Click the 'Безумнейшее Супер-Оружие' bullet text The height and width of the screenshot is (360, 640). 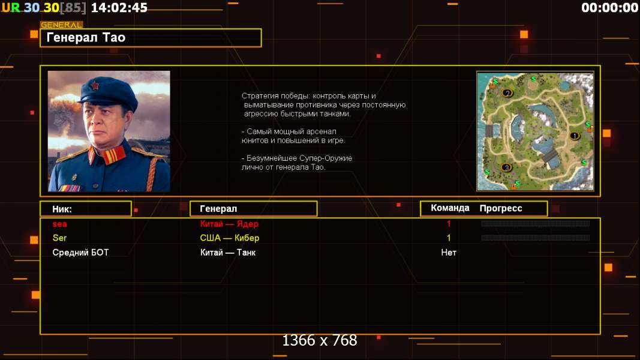(297, 163)
